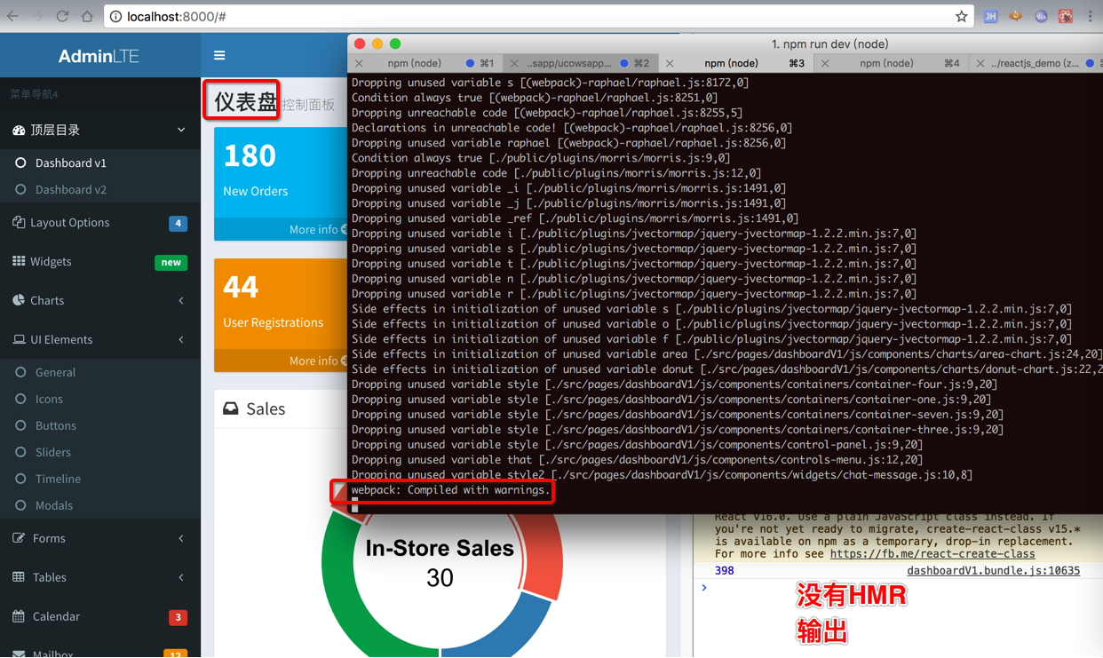Close the ⌘3 terminal tab

point(670,64)
